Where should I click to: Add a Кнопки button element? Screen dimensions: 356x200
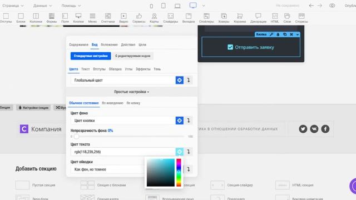point(78,18)
